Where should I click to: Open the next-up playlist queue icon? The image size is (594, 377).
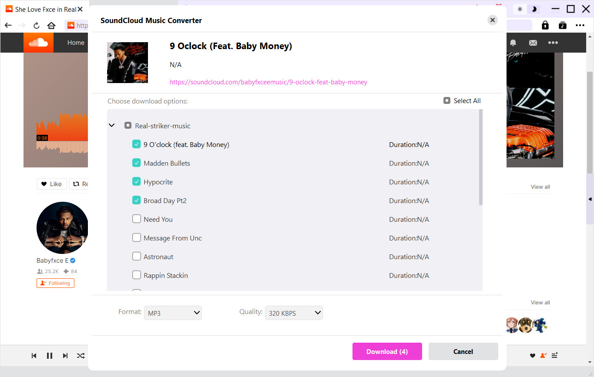pos(555,356)
